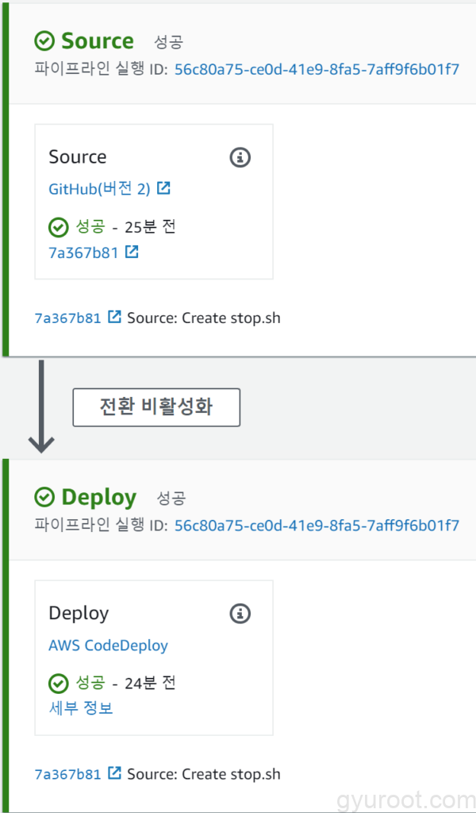The image size is (476, 813).
Task: Click green check icon next to Deploy heading
Action: [x=45, y=498]
